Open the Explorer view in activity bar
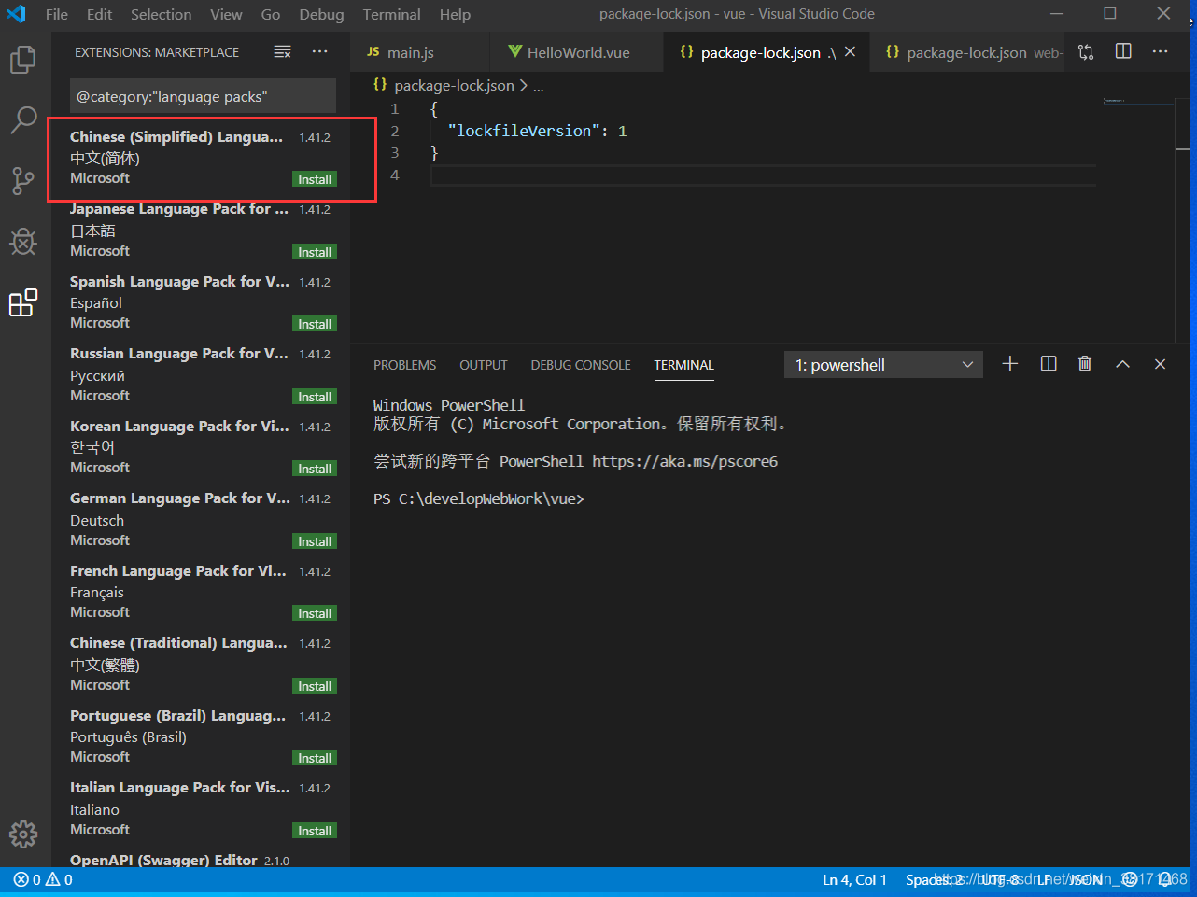 [x=23, y=60]
